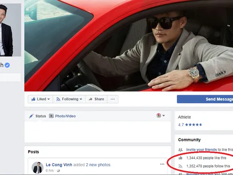Click the blue verified badge
This screenshot has height=175, width=233.
pyautogui.click(x=7, y=65)
